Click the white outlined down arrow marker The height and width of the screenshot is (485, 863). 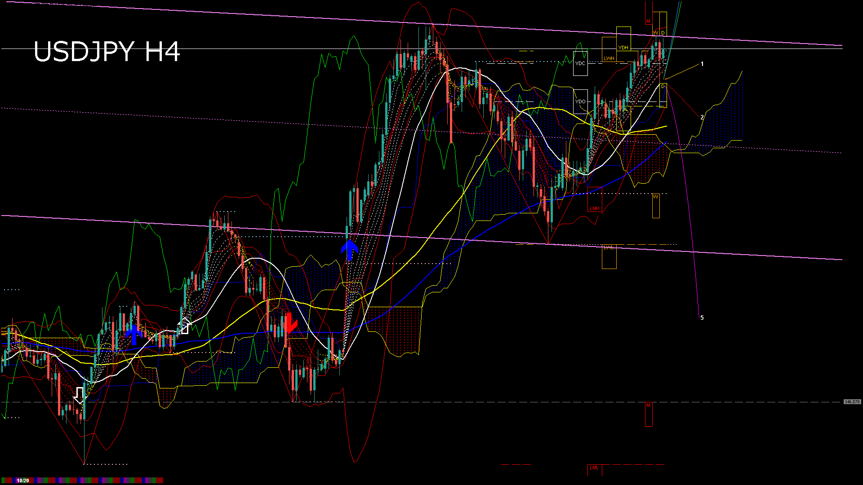pyautogui.click(x=80, y=395)
